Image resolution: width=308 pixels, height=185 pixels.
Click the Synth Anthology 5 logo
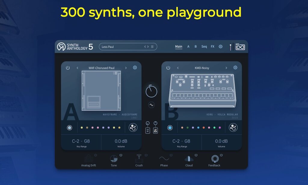(75, 47)
